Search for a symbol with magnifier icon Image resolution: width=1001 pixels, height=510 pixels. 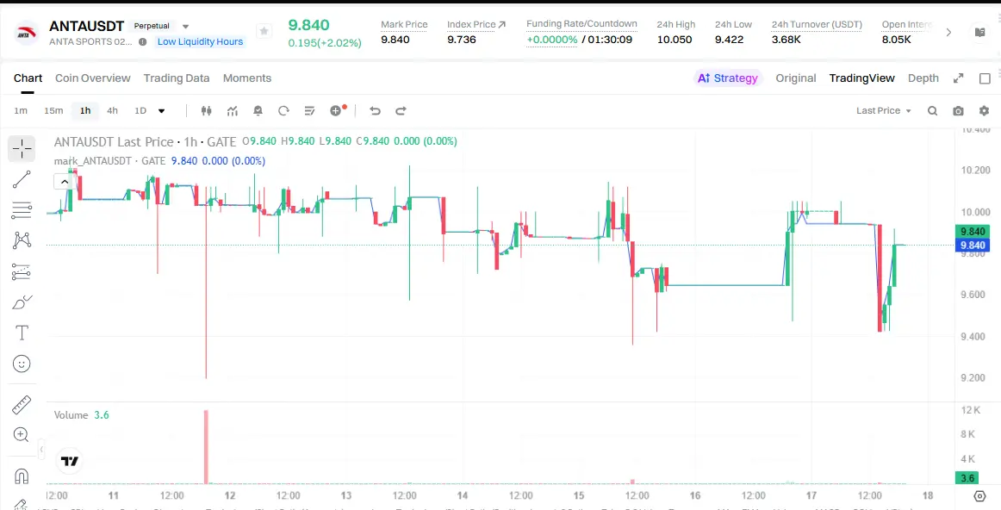(x=933, y=110)
